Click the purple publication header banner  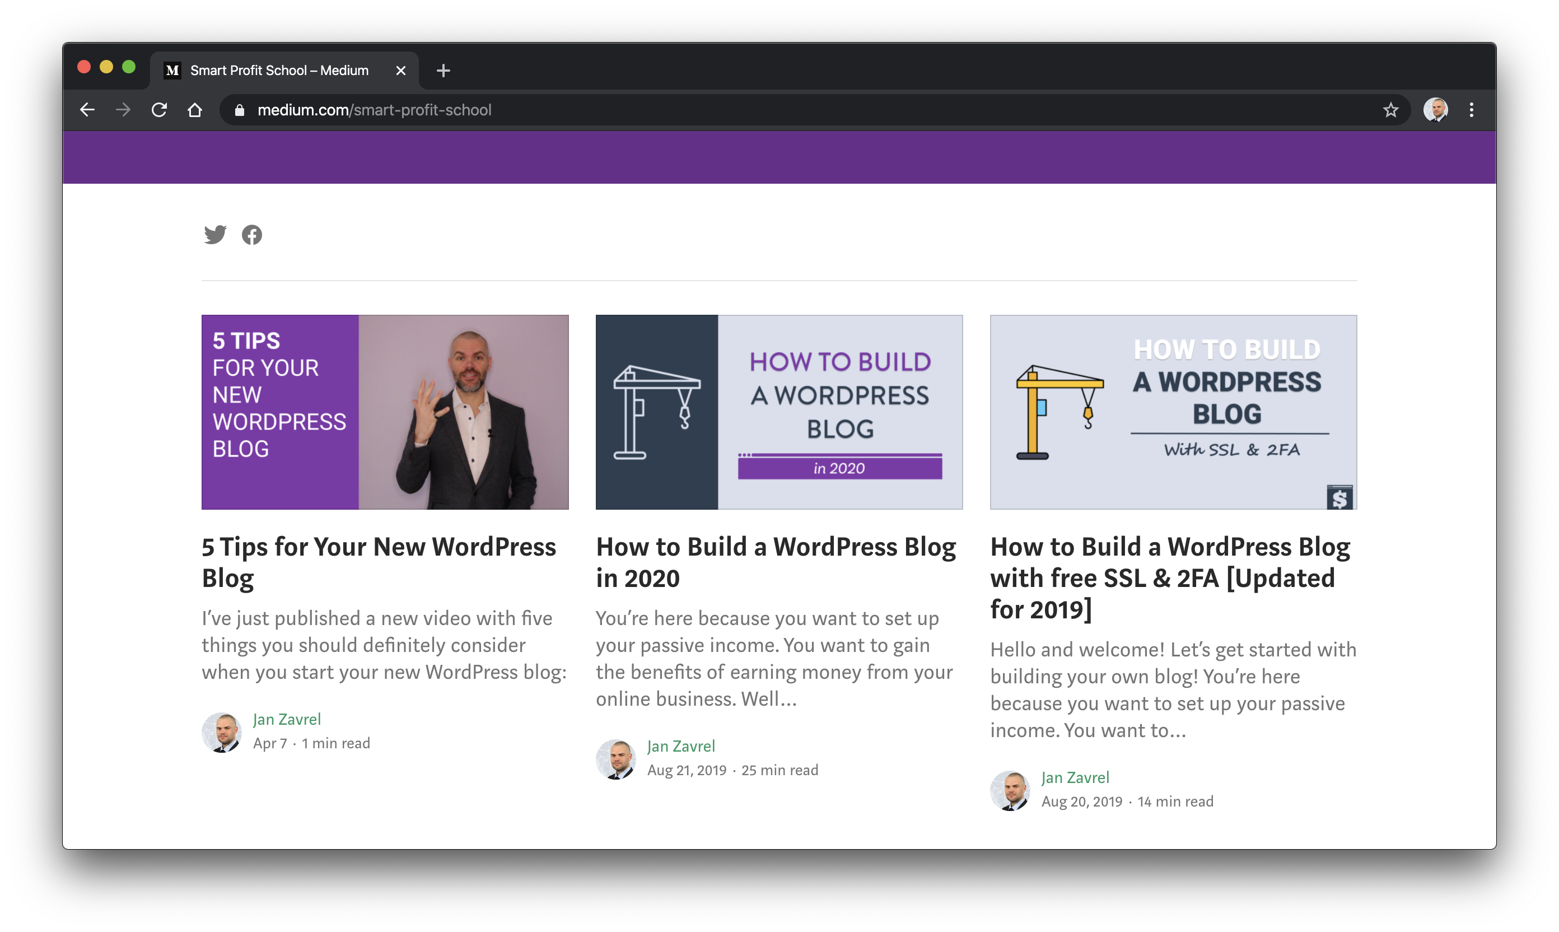click(779, 157)
